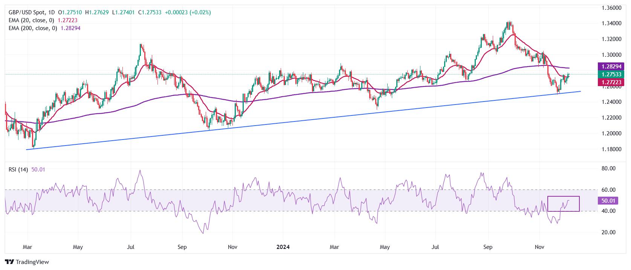Click the TradingView logo
The image size is (631, 270).
tap(27, 262)
